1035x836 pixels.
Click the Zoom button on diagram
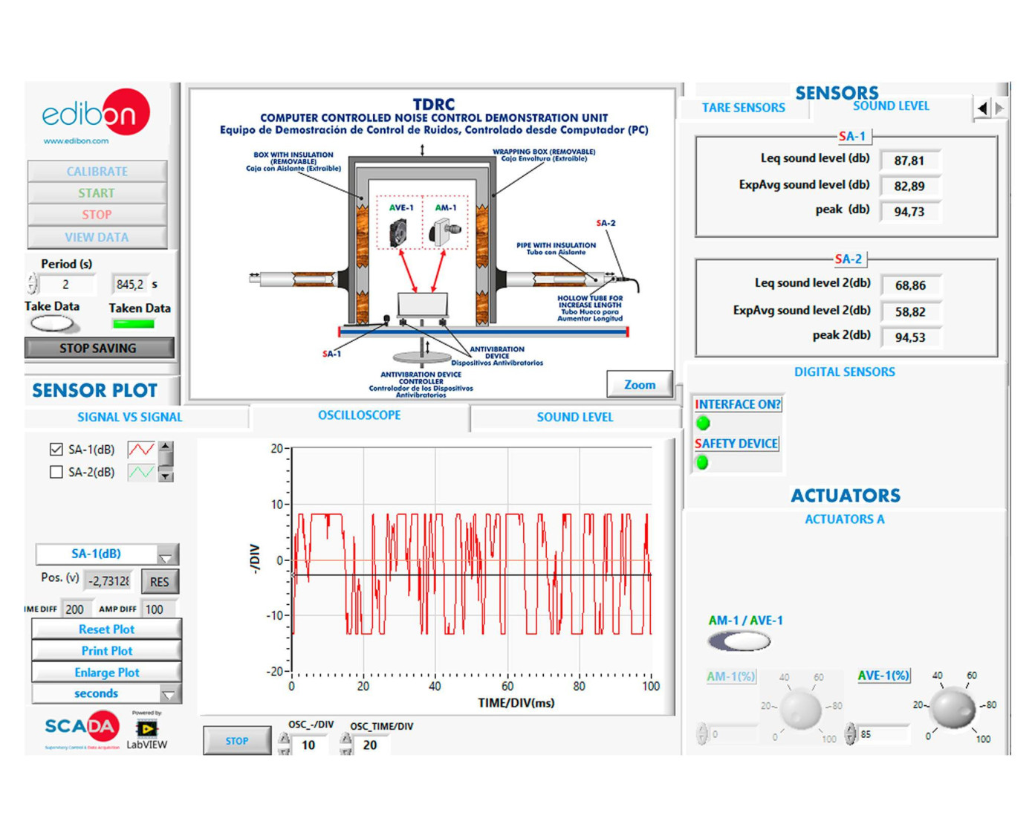[x=639, y=384]
